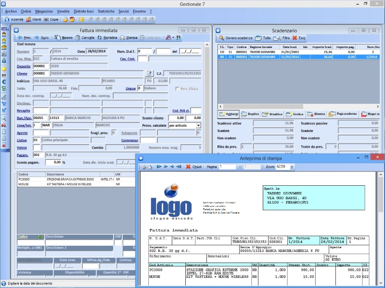Click the Pagina input field in print preview
The width and height of the screenshot is (385, 288).
(x=227, y=167)
